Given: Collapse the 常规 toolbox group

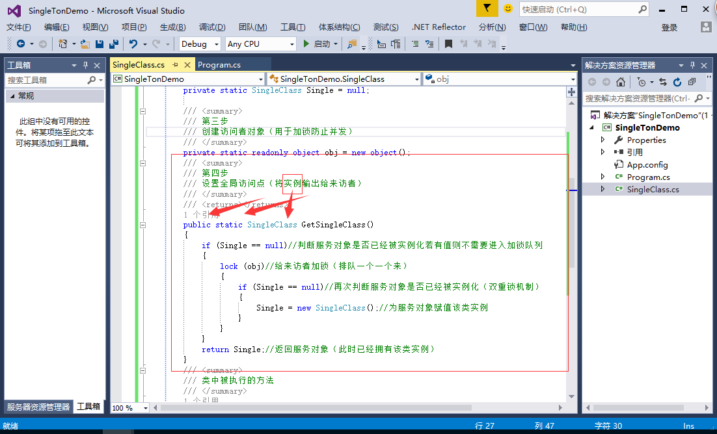Looking at the screenshot, I should 12,96.
